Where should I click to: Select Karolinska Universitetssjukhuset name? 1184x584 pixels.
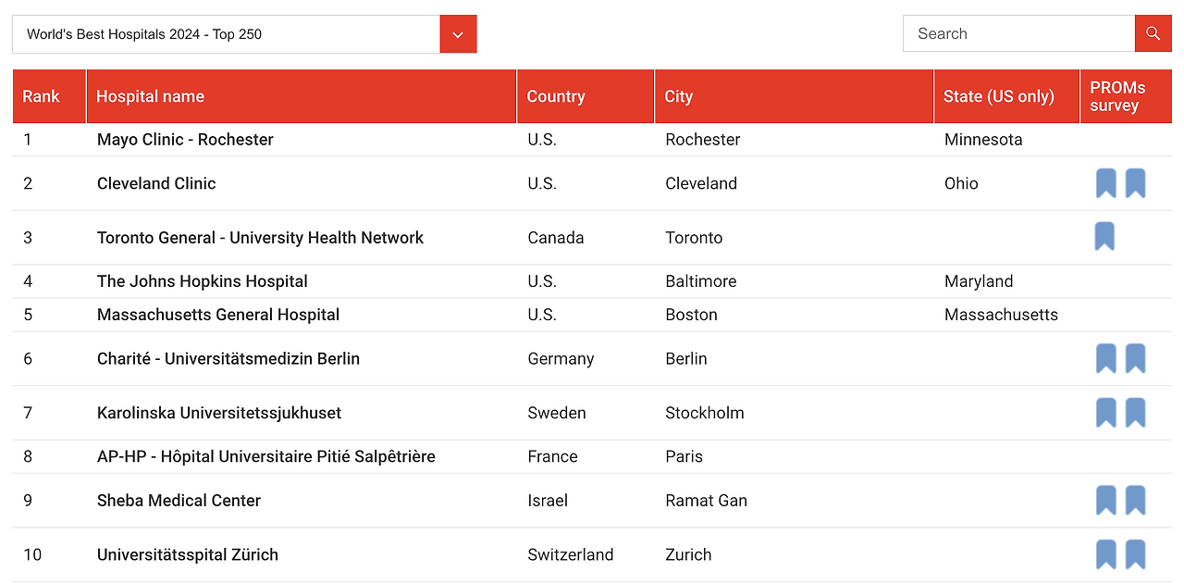coord(219,413)
